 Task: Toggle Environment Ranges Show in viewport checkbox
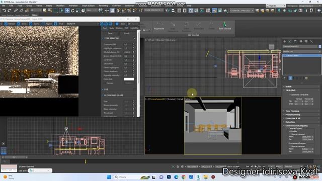click(x=290, y=146)
